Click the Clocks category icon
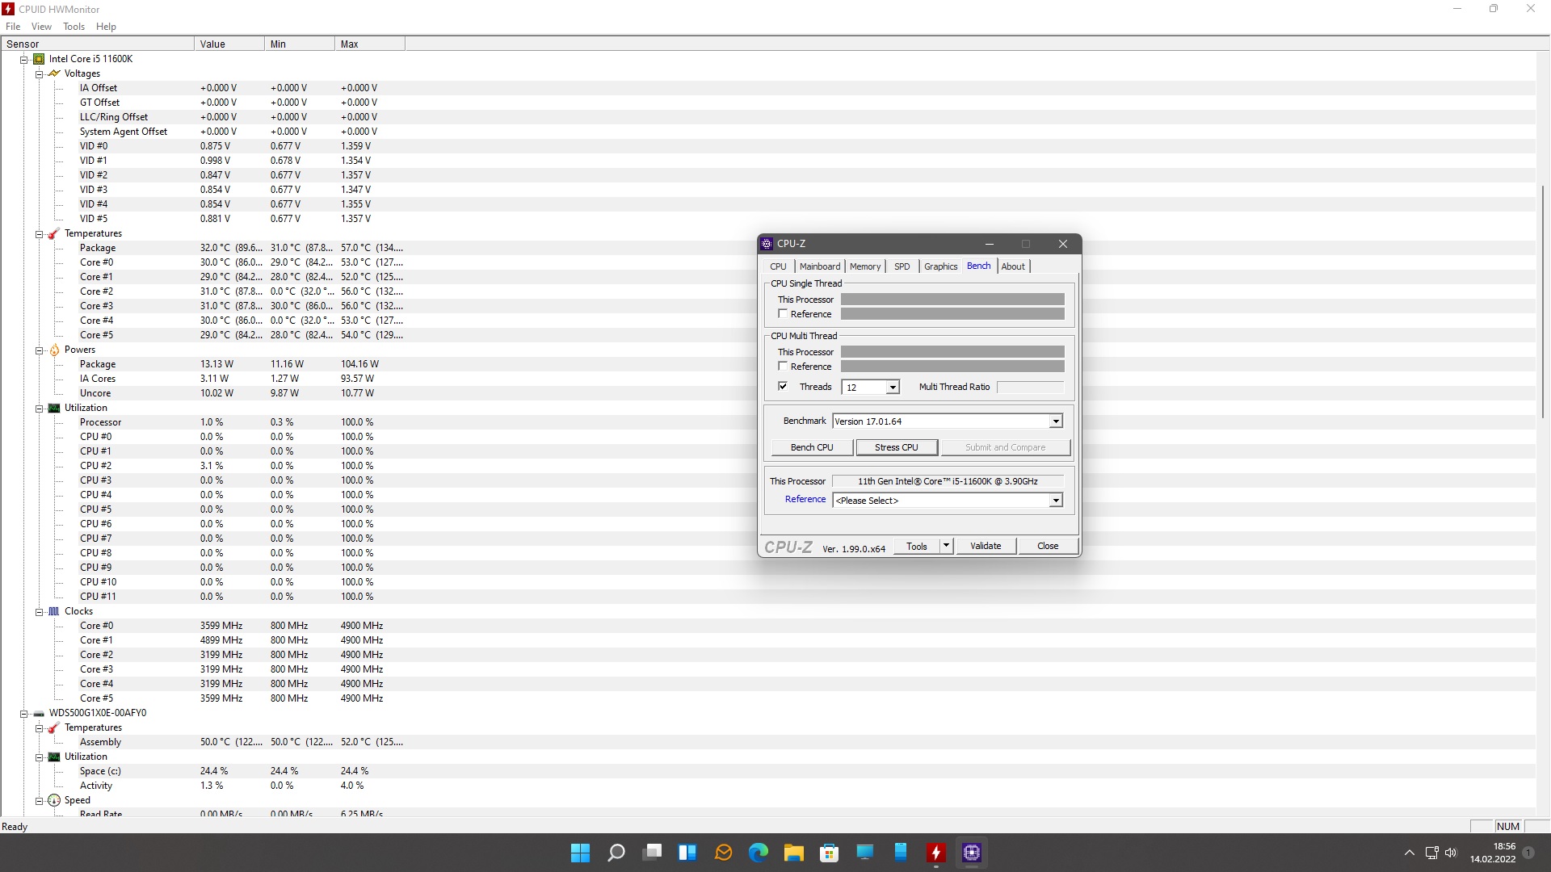This screenshot has width=1551, height=872. click(54, 611)
